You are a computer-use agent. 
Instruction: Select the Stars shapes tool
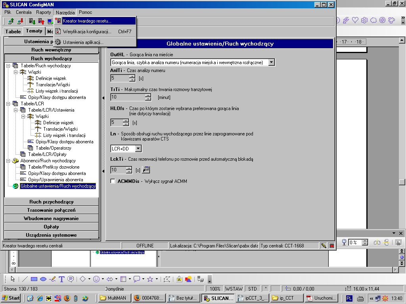click(x=150, y=279)
